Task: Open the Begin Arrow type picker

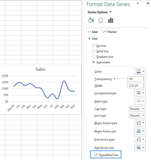Action: click(x=140, y=123)
